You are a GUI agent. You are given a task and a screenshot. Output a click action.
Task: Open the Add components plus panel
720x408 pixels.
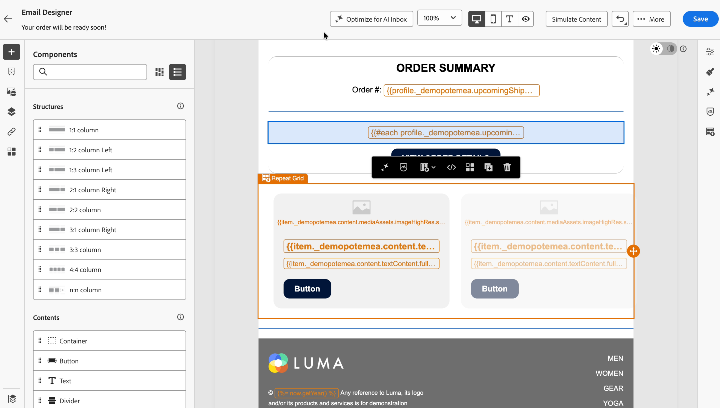click(x=11, y=52)
